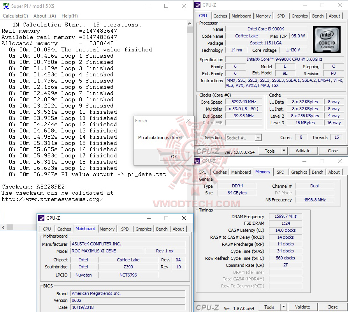Click the Super PI application icon in titlebar
This screenshot has width=348, height=312.
point(5,5)
